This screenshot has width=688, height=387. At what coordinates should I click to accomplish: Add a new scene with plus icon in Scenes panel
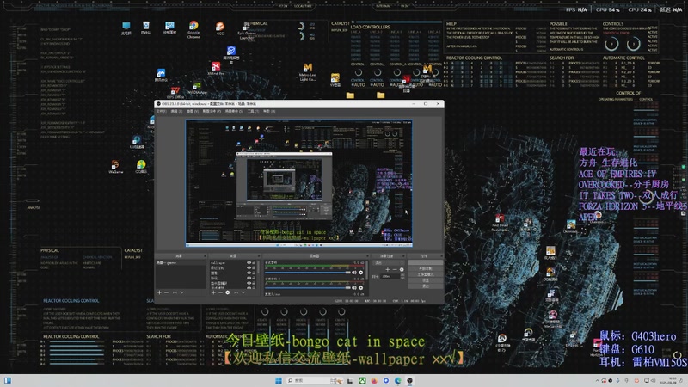(159, 292)
